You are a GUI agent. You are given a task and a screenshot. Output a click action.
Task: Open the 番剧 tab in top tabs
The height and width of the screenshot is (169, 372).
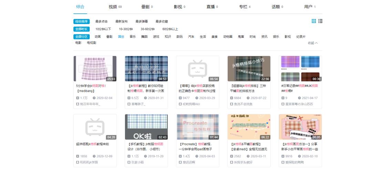[x=147, y=7]
